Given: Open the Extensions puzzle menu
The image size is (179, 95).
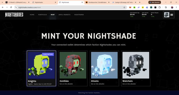Looking at the screenshot, I should tap(160, 7).
